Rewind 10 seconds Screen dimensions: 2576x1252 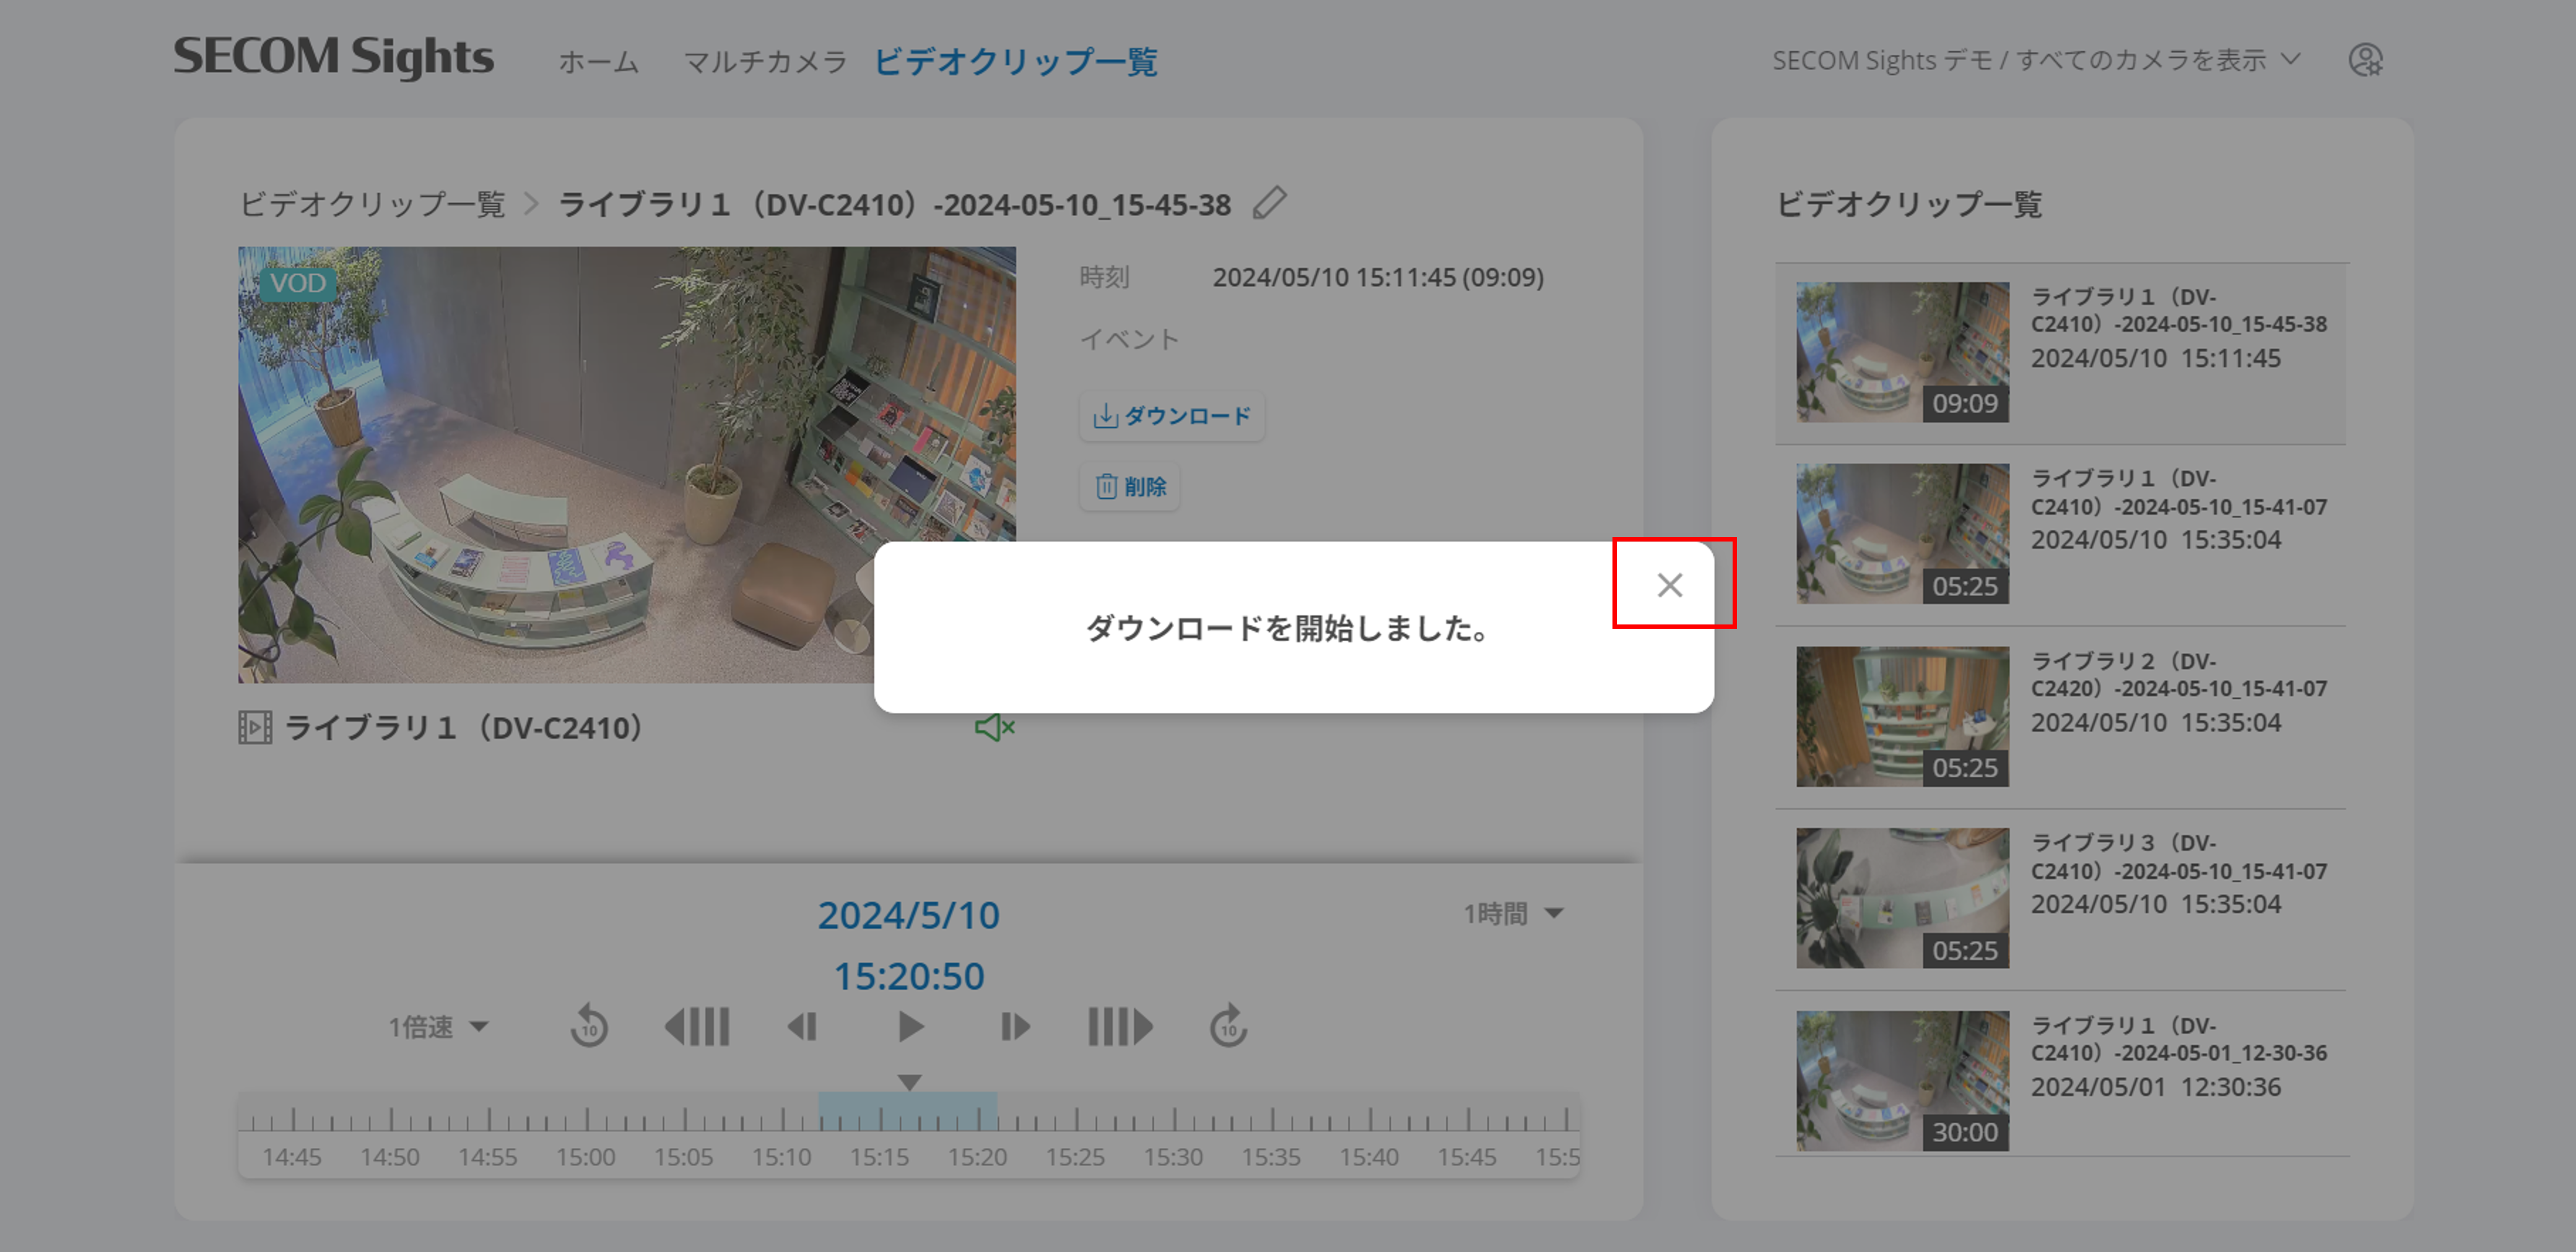pyautogui.click(x=589, y=1026)
